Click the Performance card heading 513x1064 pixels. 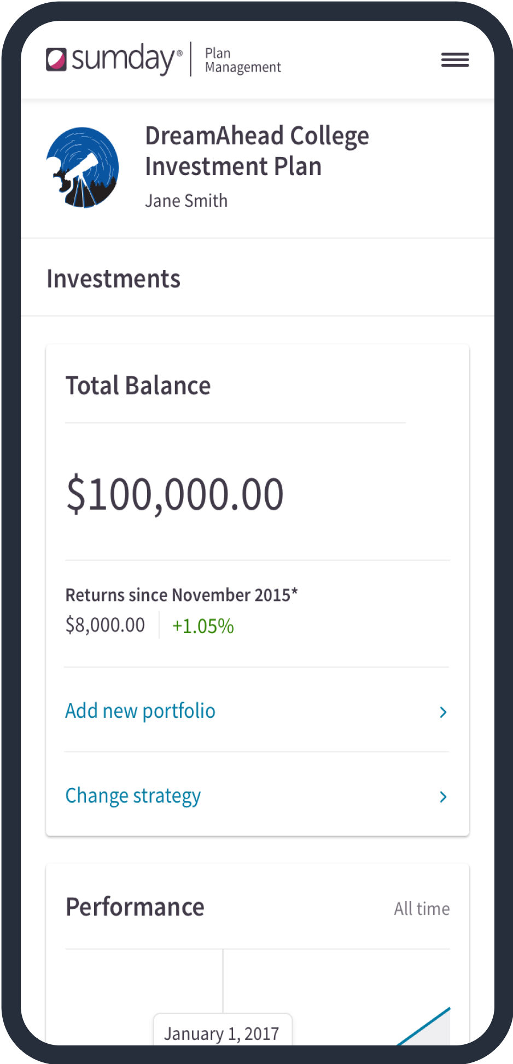pos(135,907)
